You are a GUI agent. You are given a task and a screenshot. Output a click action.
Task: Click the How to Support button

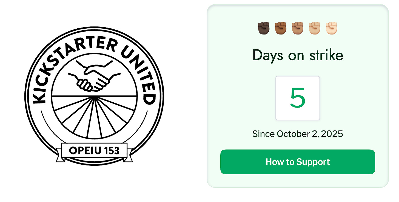click(298, 162)
